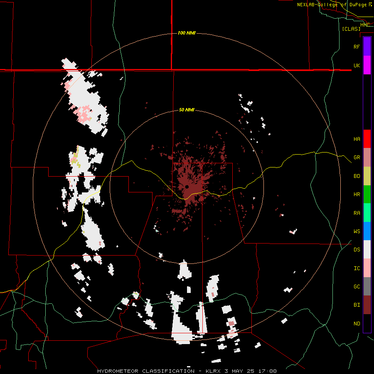Select the GC gray legend swatch
Image resolution: width=374 pixels, height=374 pixels.
point(367,286)
